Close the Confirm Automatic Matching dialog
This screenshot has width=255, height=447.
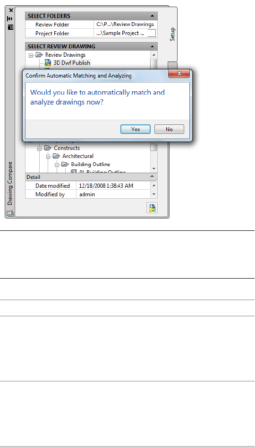(x=179, y=73)
